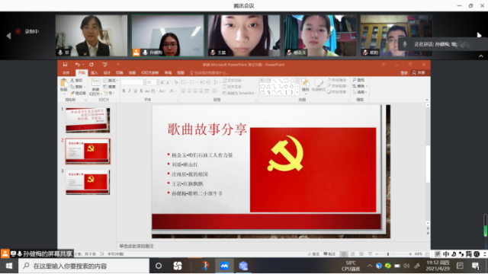Clear all text formatting
Viewport: 488px width, 274px height.
[176, 82]
